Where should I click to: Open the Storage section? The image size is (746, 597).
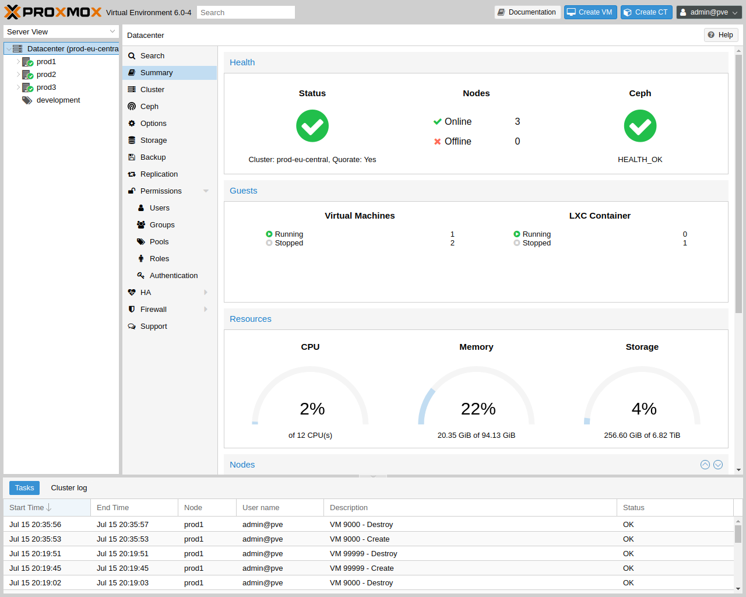pos(153,140)
